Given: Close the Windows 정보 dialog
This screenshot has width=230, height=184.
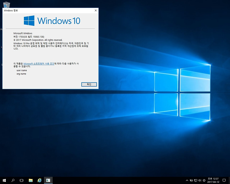Looking at the screenshot, I should point(96,10).
